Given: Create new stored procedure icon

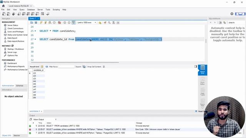Looking at the screenshot, I should 33,14.
